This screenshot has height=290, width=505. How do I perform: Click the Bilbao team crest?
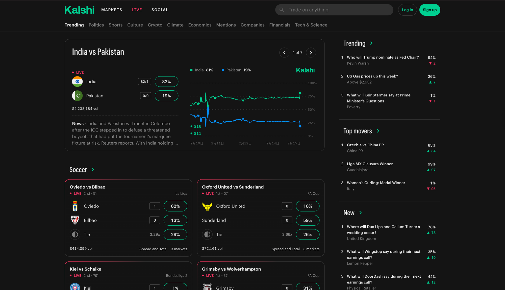point(75,220)
